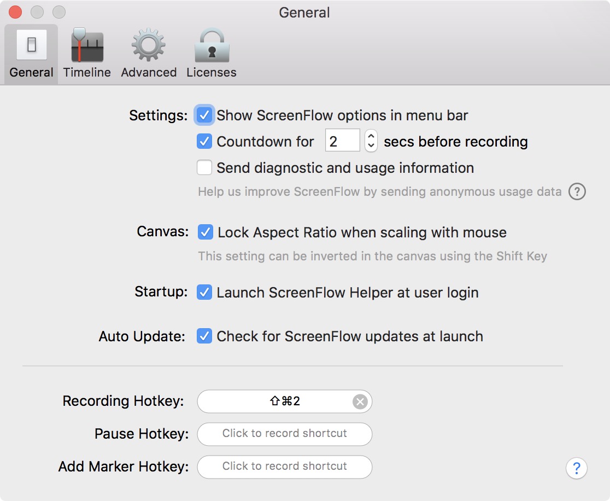This screenshot has height=501, width=610.
Task: Switch to the General tab
Action: 31,52
